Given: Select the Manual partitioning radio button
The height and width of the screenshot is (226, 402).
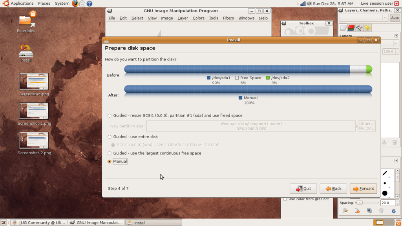Looking at the screenshot, I should point(110,161).
